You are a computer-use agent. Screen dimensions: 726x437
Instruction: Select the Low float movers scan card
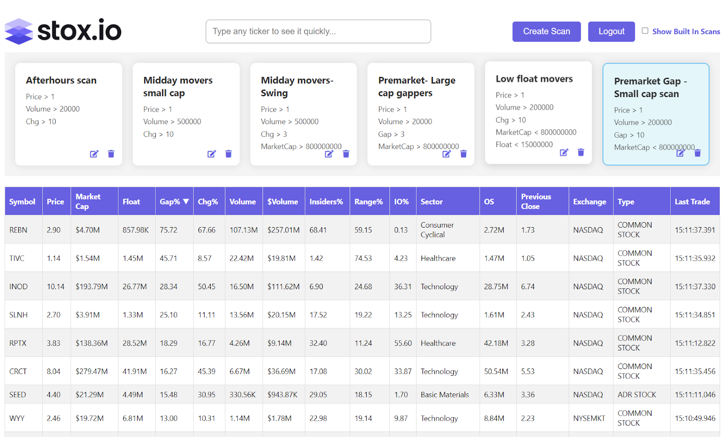point(538,112)
